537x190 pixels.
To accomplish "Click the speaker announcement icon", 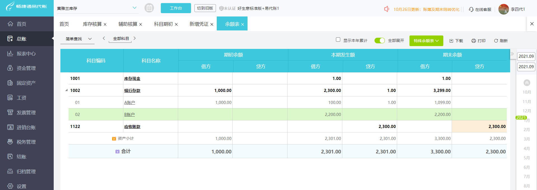I will tap(387, 9).
